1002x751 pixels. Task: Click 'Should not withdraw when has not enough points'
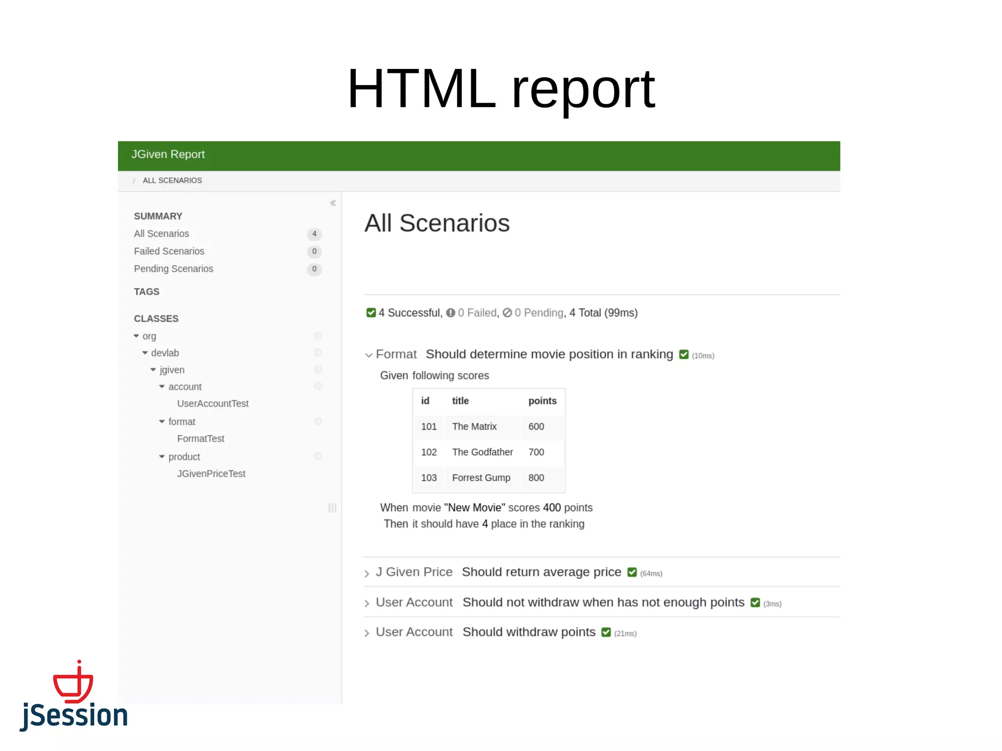coord(603,602)
